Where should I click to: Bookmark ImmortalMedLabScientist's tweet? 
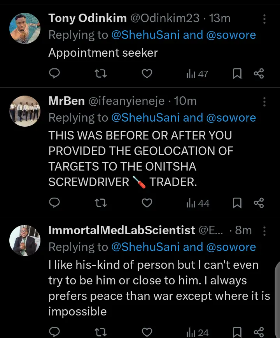click(237, 332)
